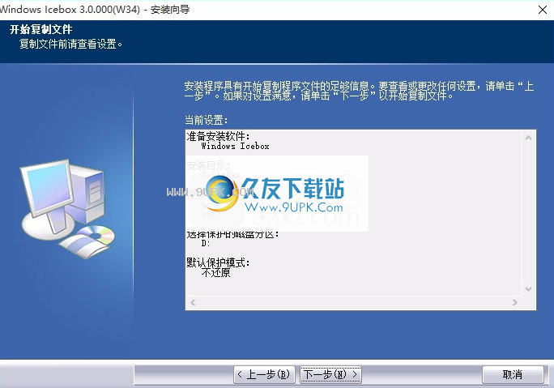Click the settings list scroll up arrow
Screen dimensions: 554x388
529,139
